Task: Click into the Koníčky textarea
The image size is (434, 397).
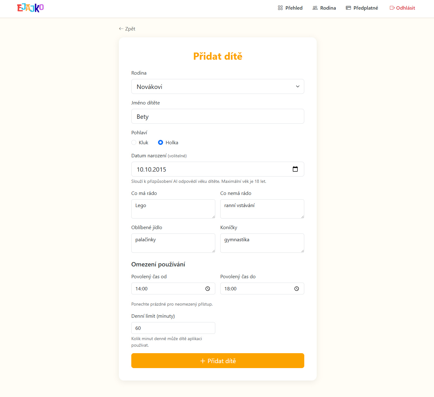Action: (x=262, y=243)
